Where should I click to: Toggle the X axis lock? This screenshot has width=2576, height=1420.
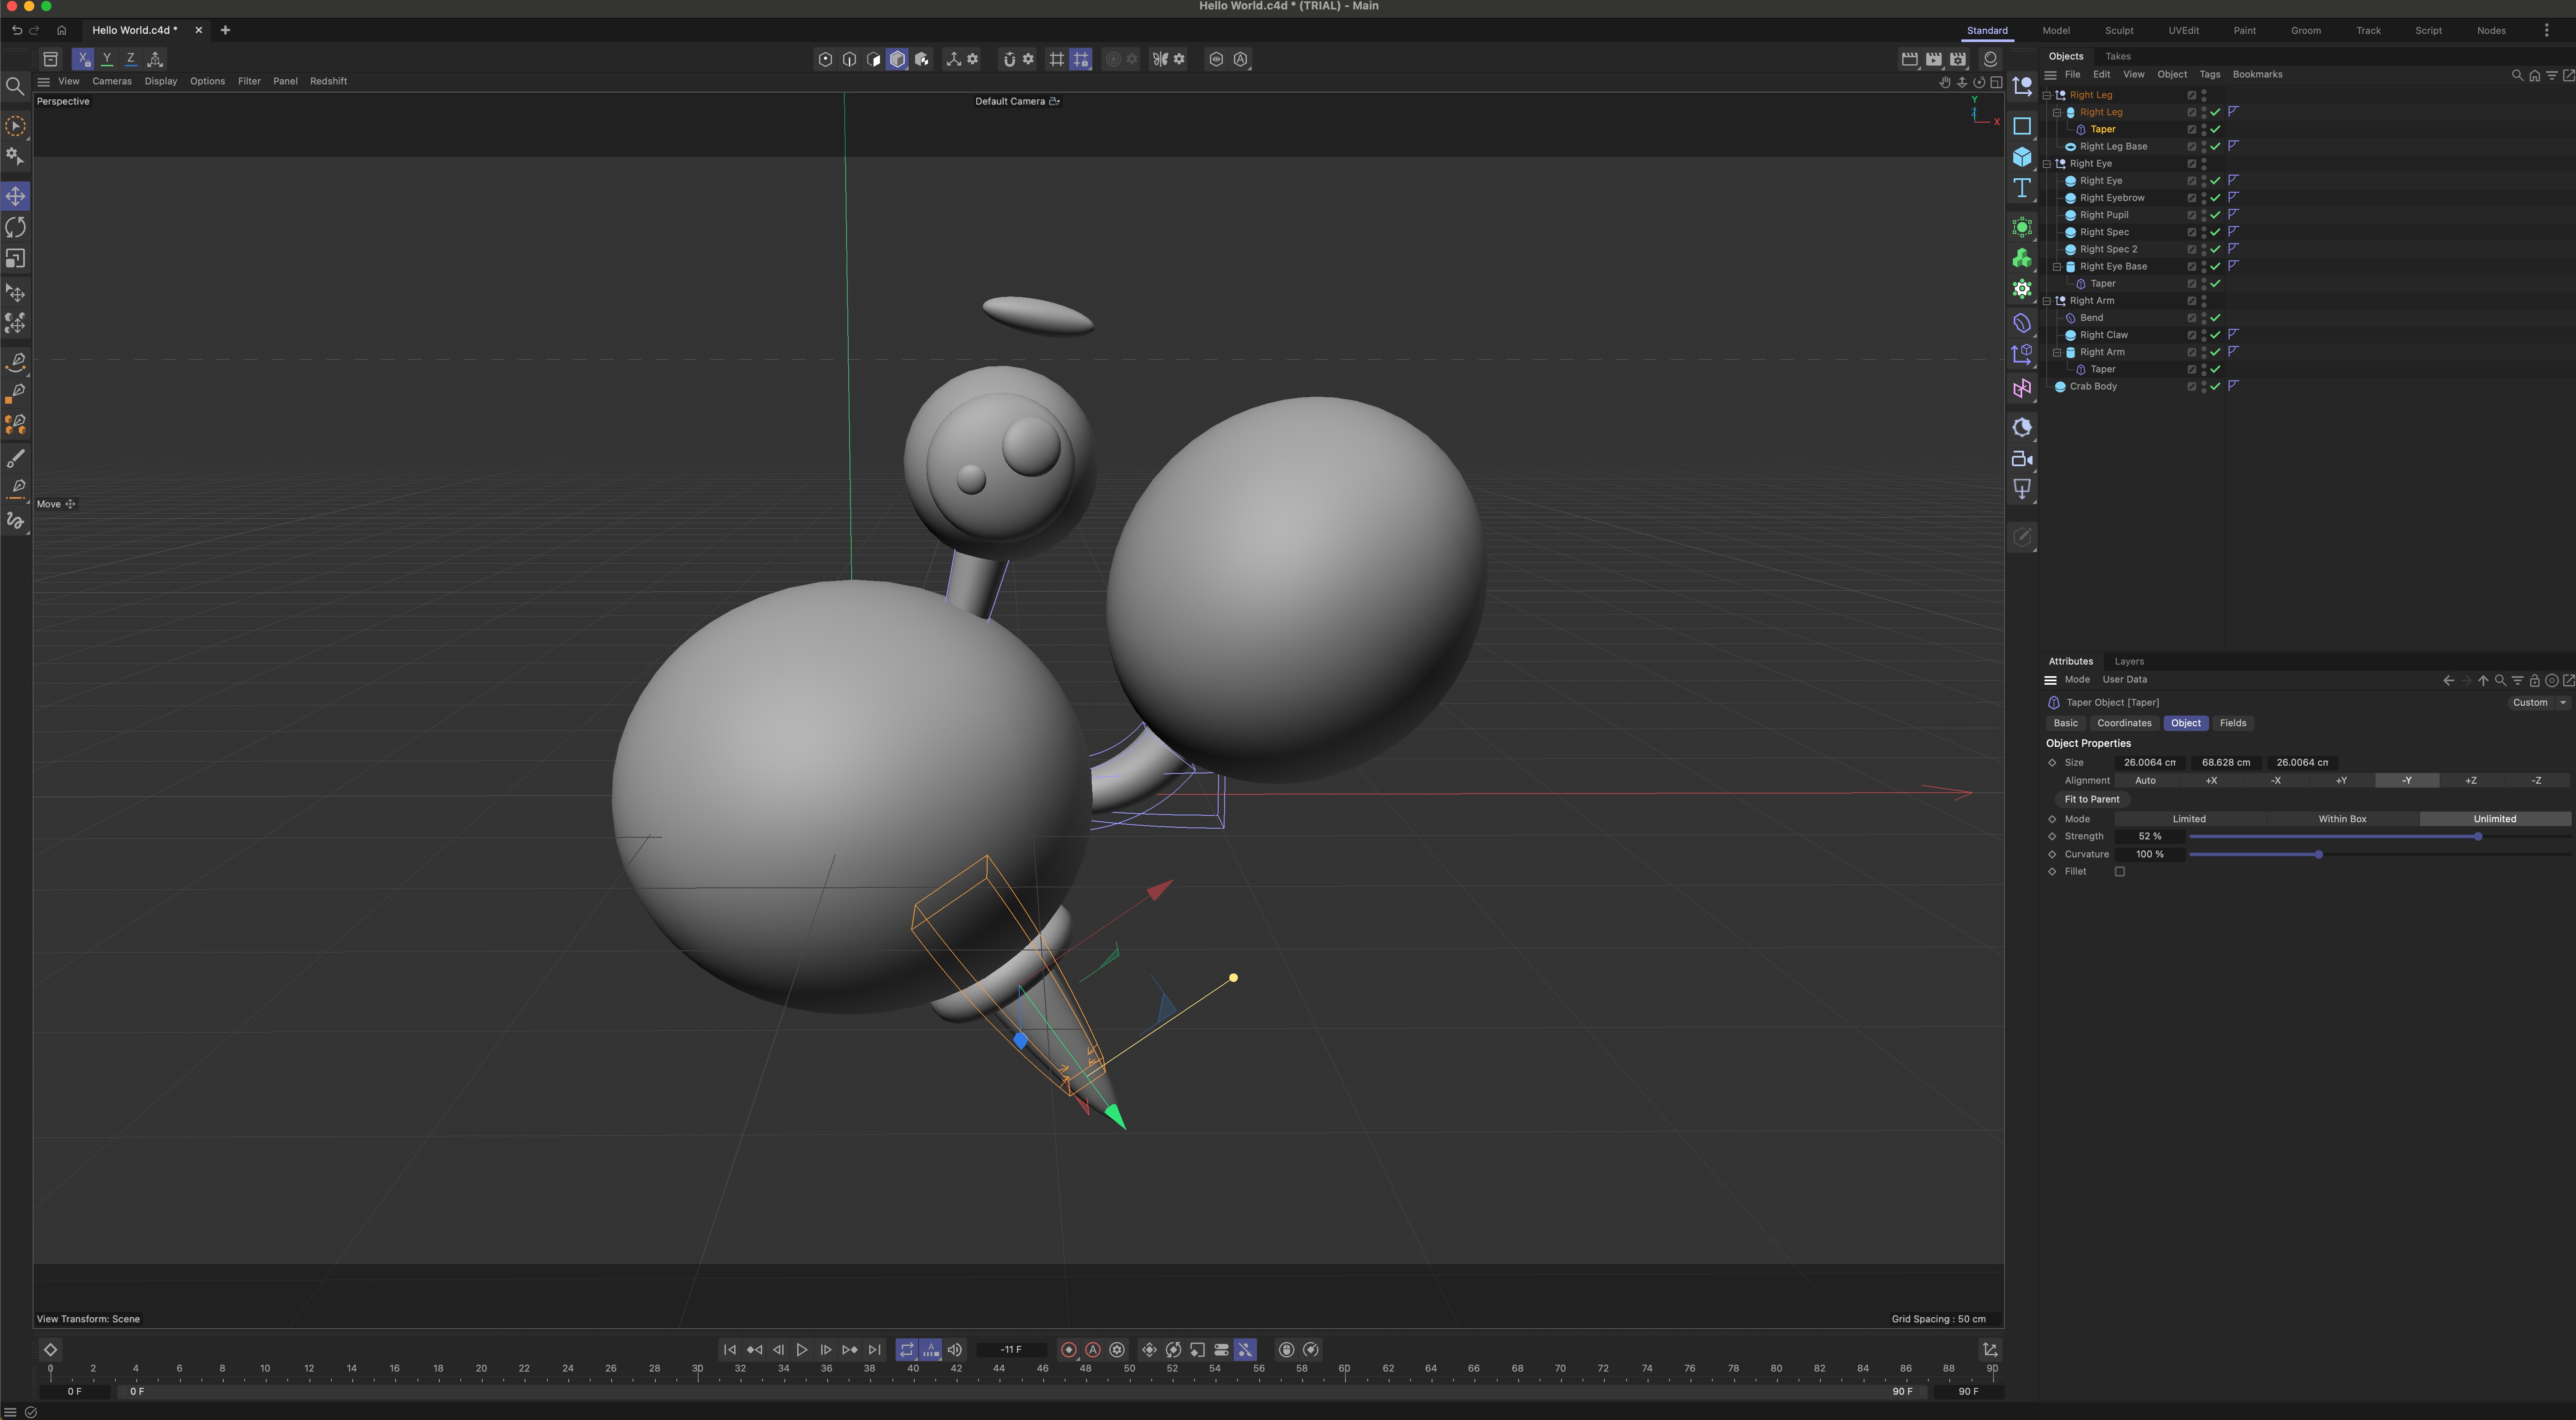pos(84,59)
